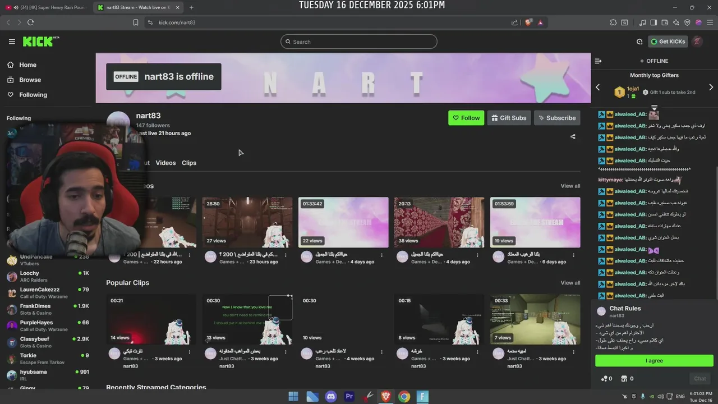Click View all for Popular Clips
Viewport: 718px width, 404px height.
point(570,283)
